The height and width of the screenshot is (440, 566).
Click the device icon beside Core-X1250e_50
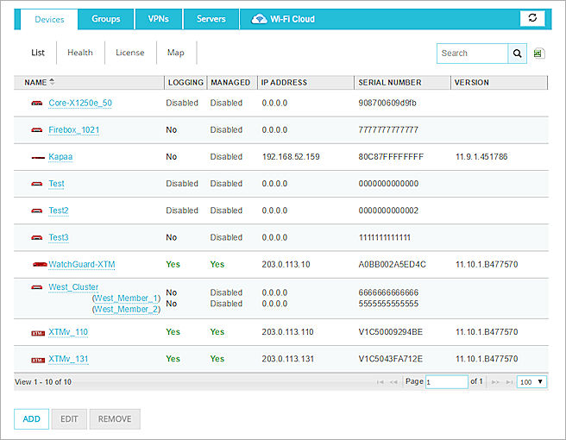click(37, 104)
